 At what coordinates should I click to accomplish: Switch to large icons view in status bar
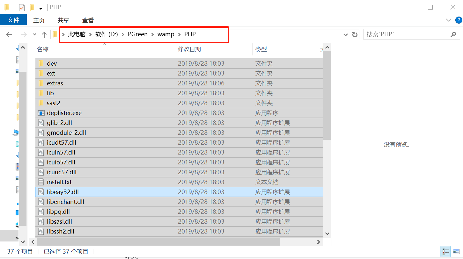tap(456, 251)
